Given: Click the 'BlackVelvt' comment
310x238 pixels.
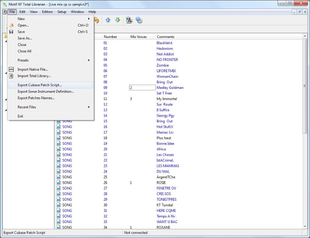Looking at the screenshot, I should [x=164, y=43].
